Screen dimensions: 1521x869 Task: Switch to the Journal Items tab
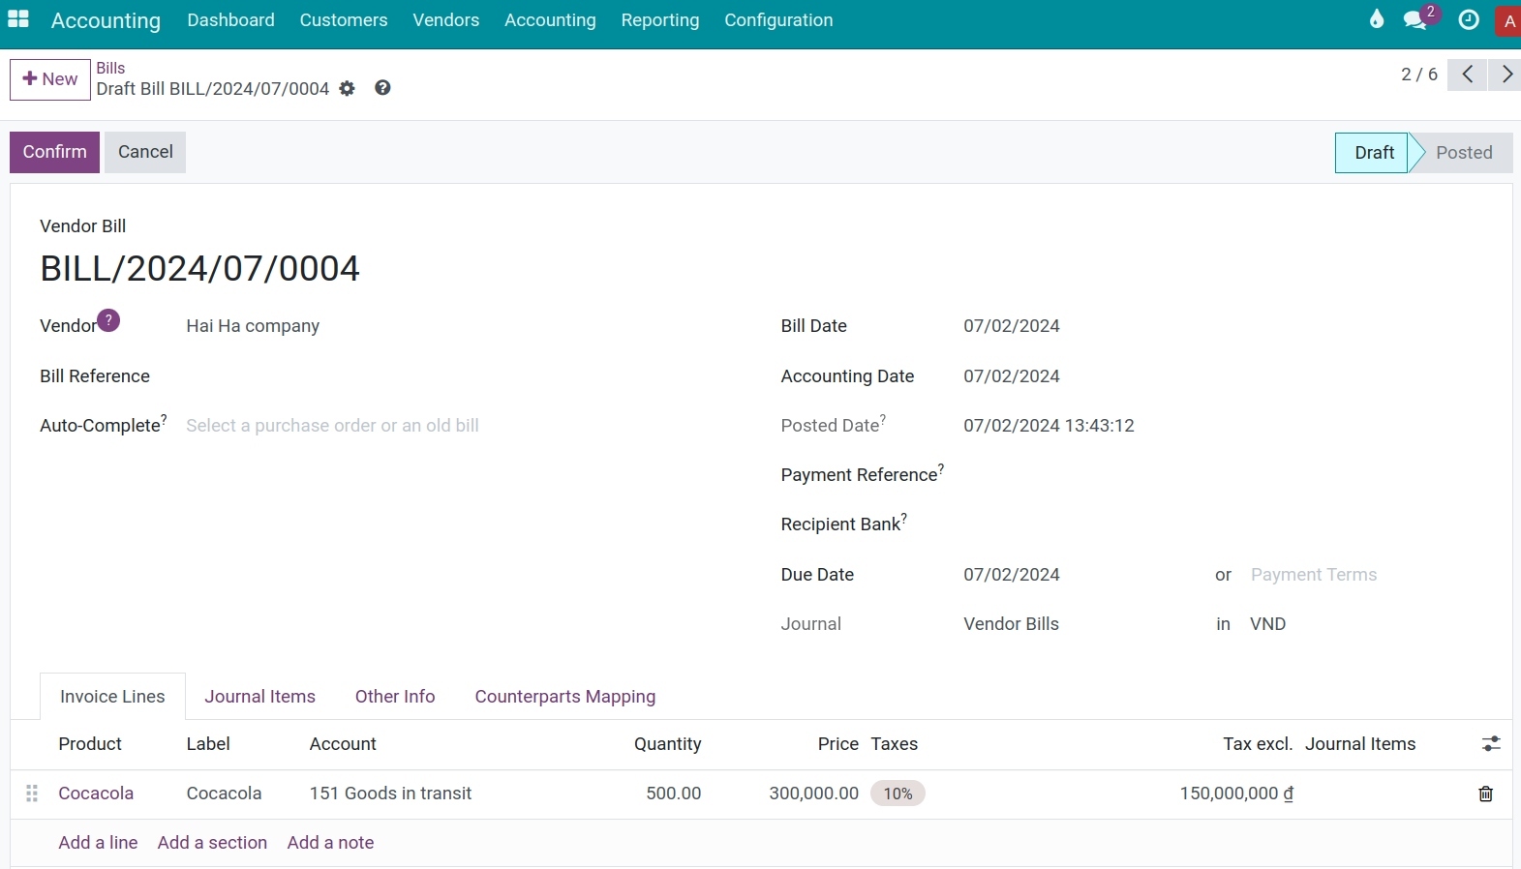click(x=260, y=697)
